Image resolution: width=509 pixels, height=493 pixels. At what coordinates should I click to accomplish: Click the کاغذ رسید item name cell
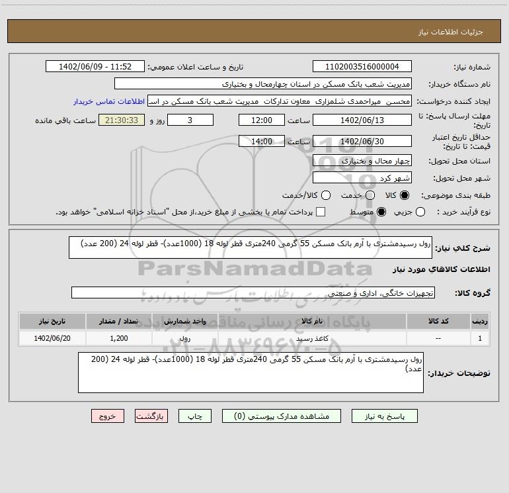click(x=312, y=338)
